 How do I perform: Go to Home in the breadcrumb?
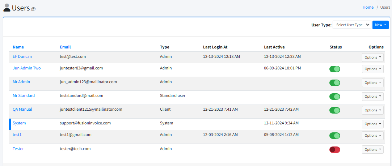click(x=368, y=7)
